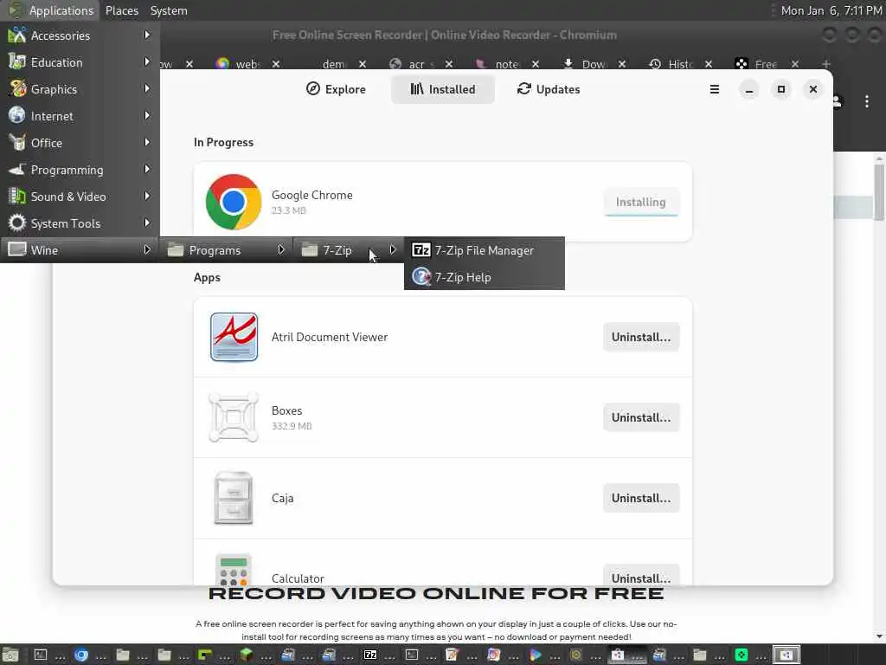Click the Boxes app icon

click(234, 417)
